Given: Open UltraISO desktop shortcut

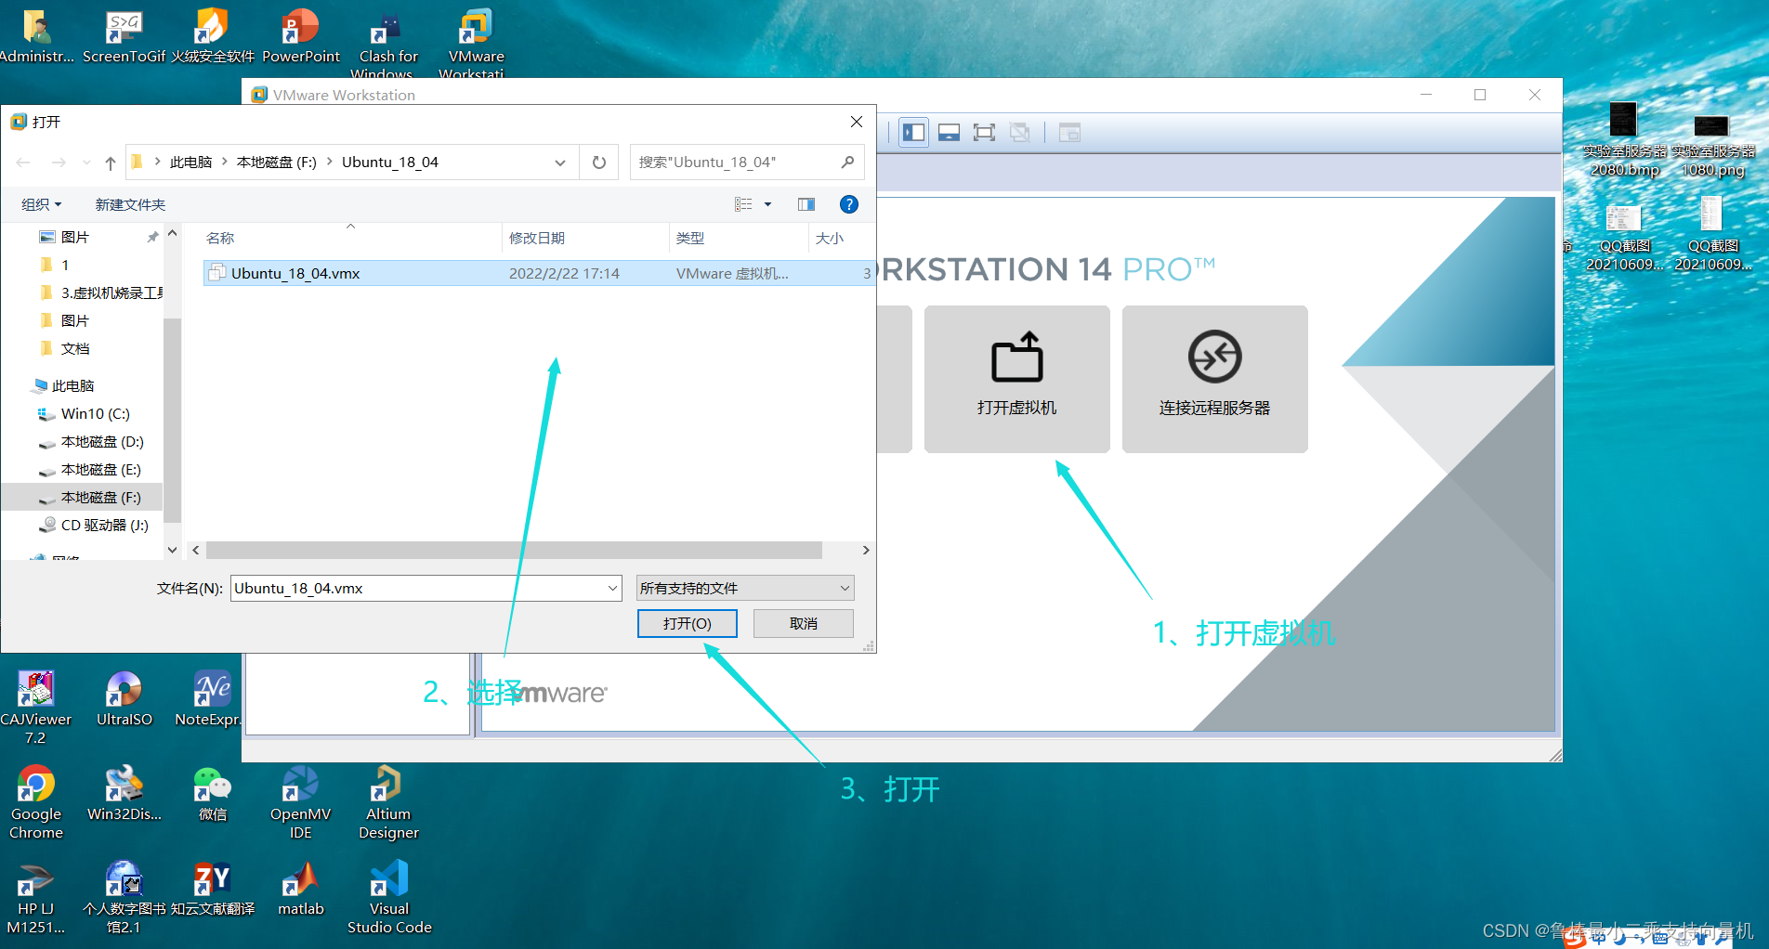Looking at the screenshot, I should tap(124, 698).
